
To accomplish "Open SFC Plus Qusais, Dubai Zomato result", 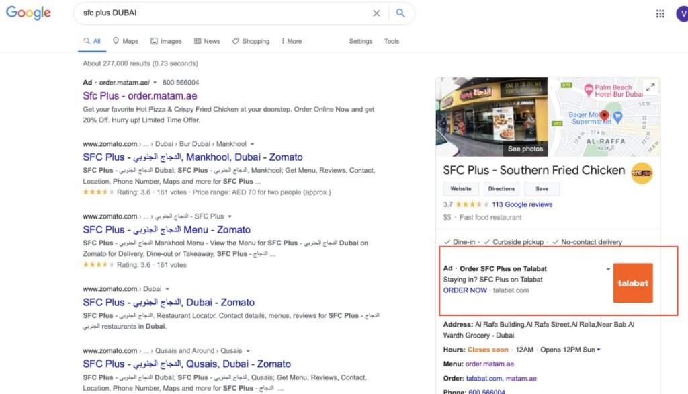I will click(187, 364).
